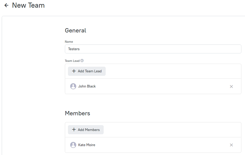Click the plus icon in Add Team Lead
This screenshot has height=155, width=245.
[74, 71]
